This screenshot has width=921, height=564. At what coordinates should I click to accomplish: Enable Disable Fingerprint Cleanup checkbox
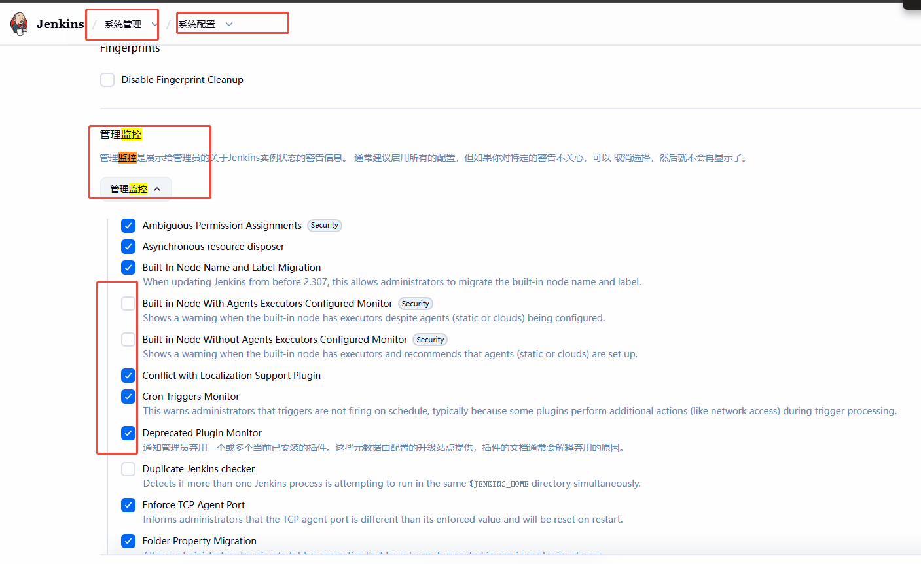[x=107, y=80]
